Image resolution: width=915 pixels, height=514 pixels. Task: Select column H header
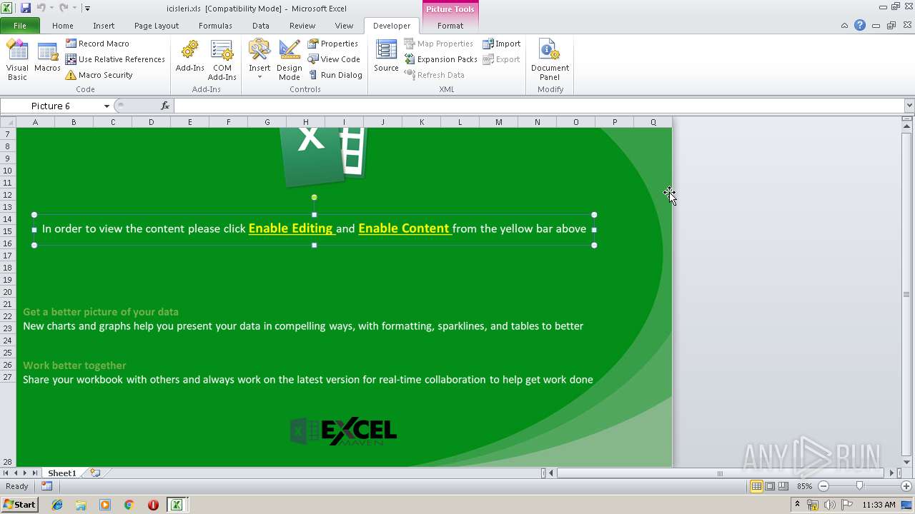point(305,122)
